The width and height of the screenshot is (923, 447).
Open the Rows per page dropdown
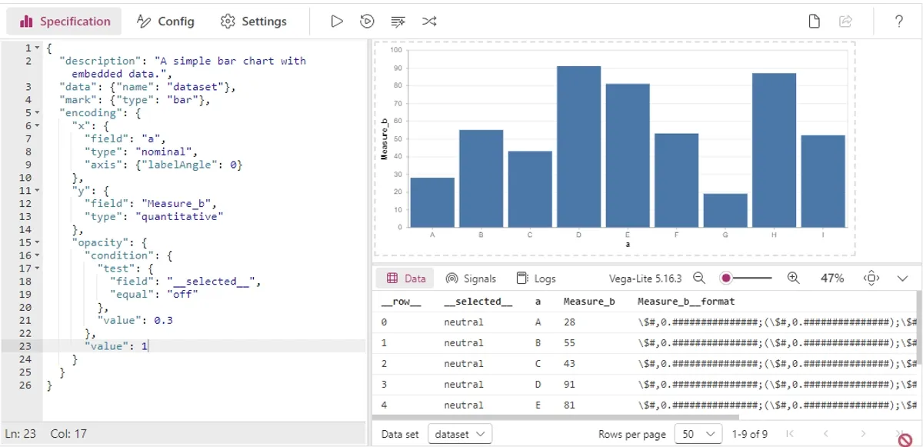coord(698,433)
